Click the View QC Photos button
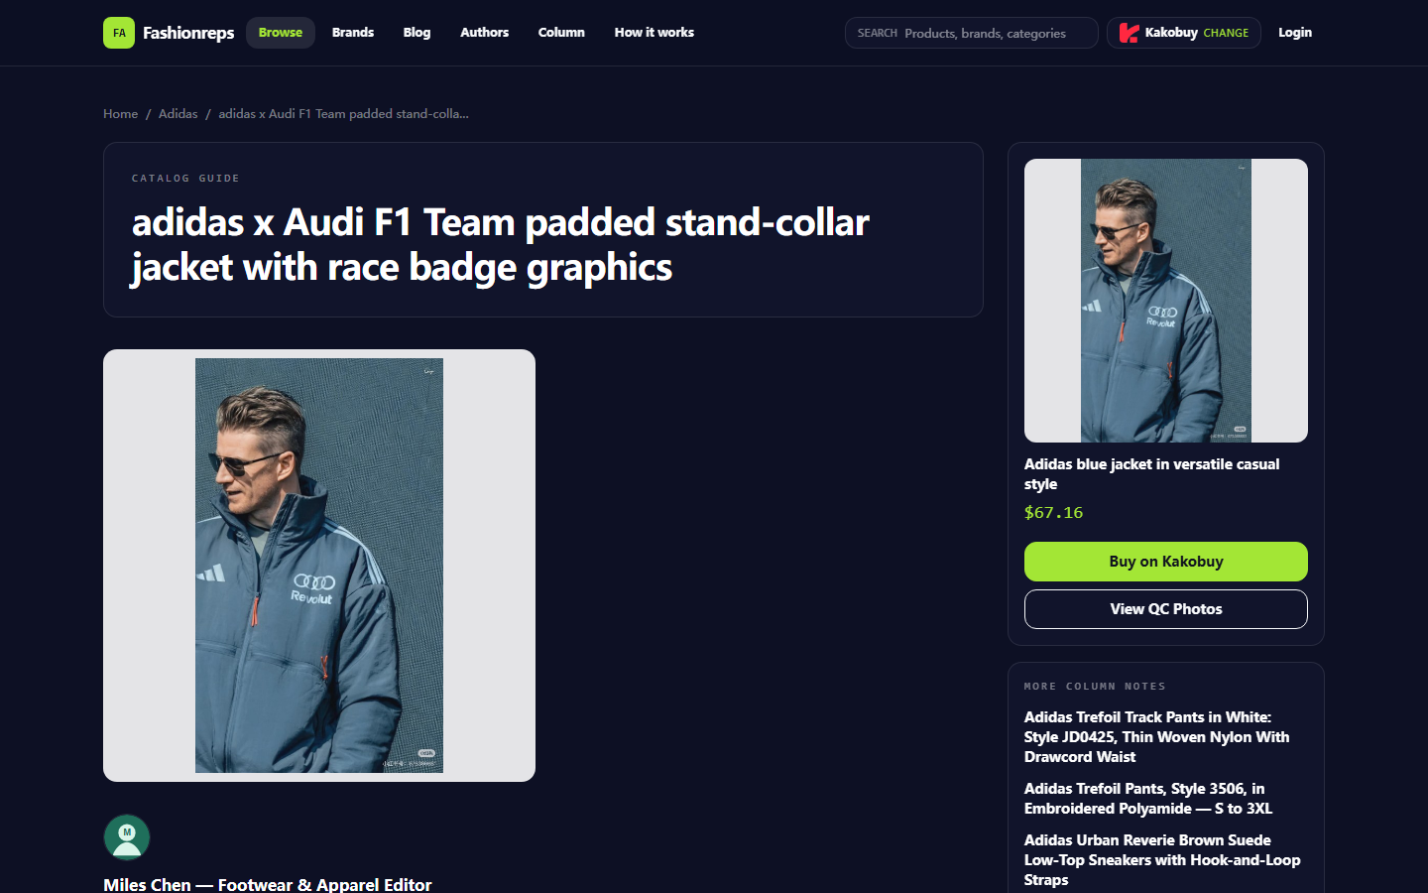 [1166, 609]
